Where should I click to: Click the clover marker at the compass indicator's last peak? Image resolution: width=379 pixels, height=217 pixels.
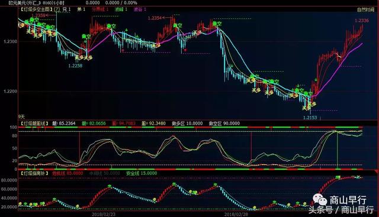point(338,177)
